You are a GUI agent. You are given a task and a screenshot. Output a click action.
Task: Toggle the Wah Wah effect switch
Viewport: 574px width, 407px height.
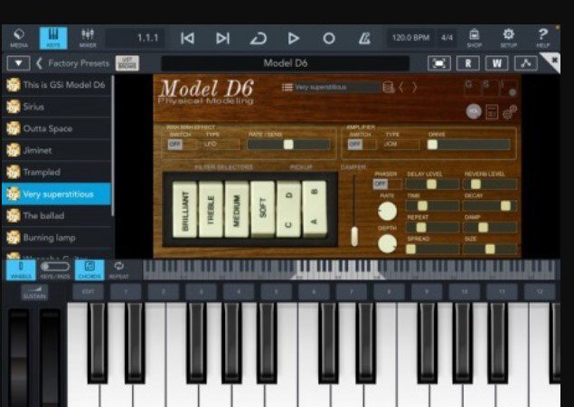tap(181, 145)
